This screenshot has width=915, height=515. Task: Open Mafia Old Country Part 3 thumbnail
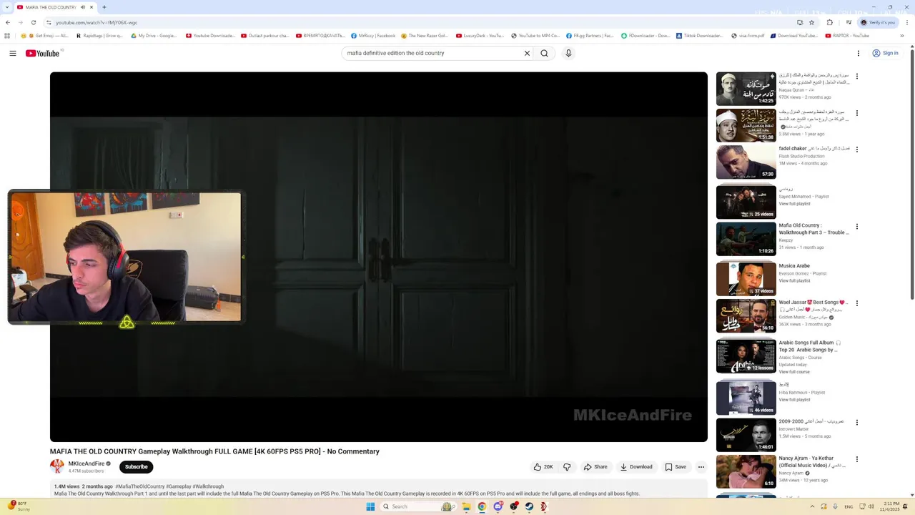tap(746, 239)
